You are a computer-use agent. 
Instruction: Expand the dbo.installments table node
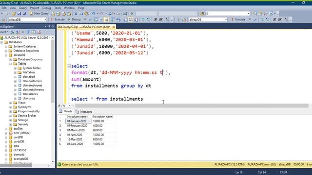pyautogui.click(x=15, y=89)
